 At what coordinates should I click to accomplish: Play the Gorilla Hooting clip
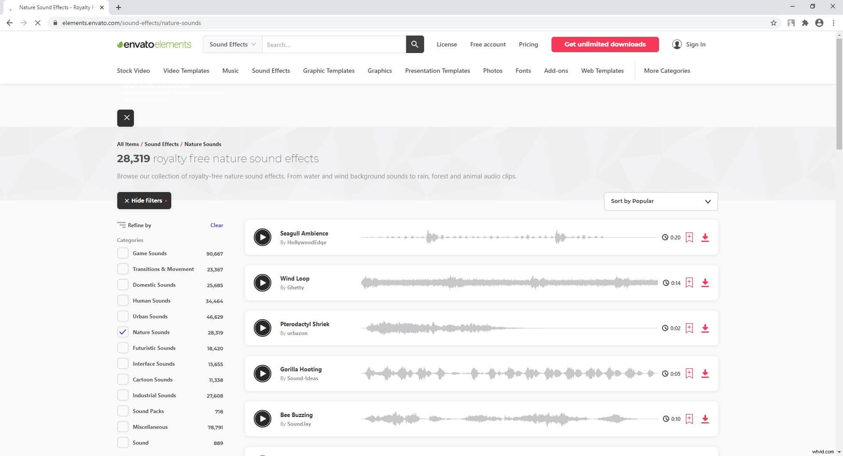click(263, 374)
